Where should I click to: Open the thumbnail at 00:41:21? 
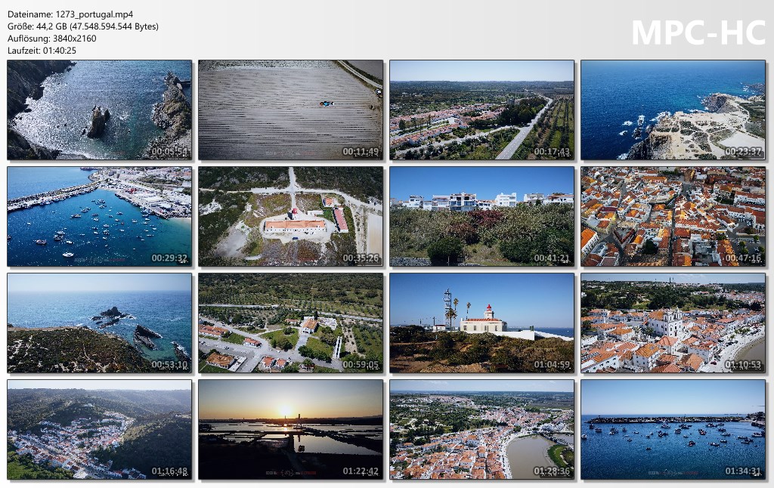(x=481, y=217)
